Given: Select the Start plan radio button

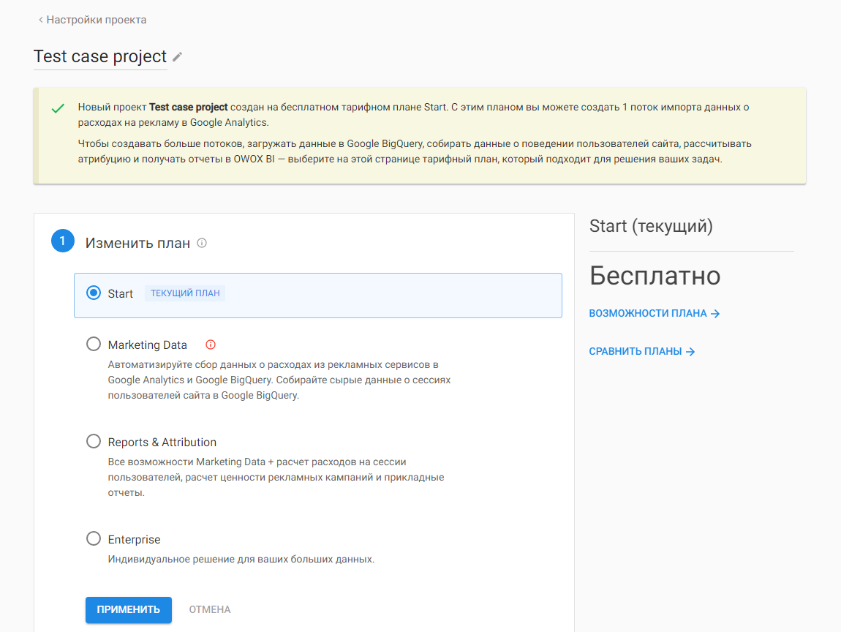Looking at the screenshot, I should click(94, 293).
